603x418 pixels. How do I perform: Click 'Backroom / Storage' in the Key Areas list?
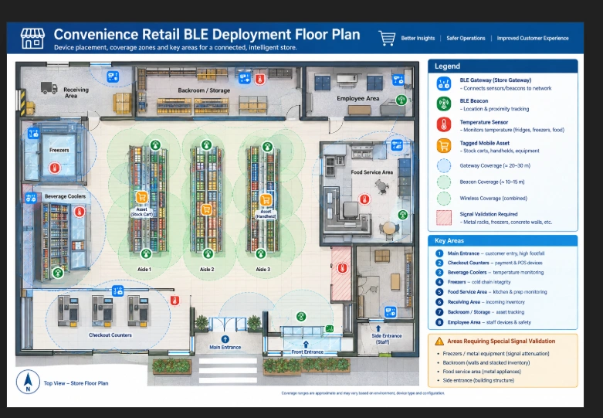pos(469,312)
